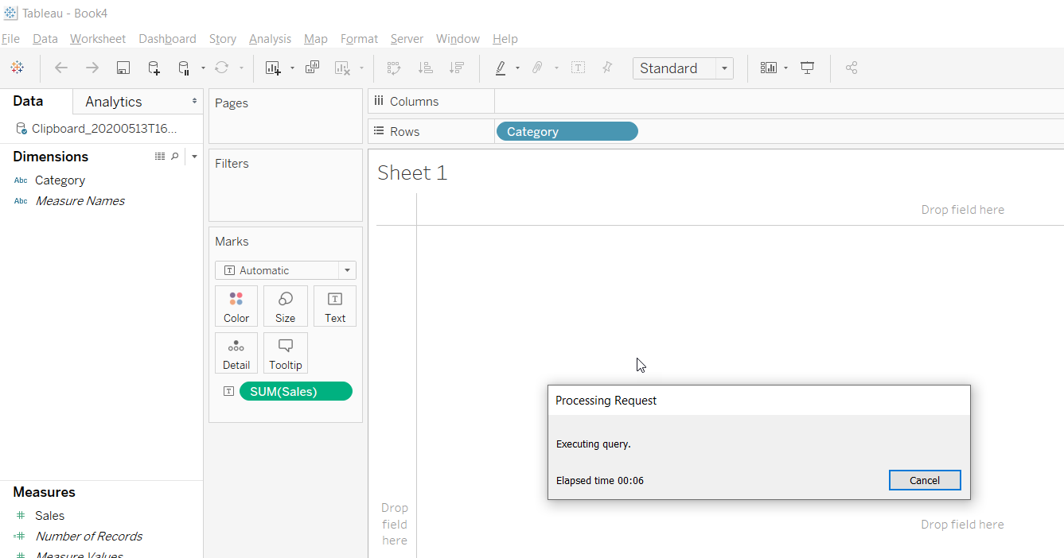Select the Category dimension field
Image resolution: width=1064 pixels, height=558 pixels.
(x=60, y=180)
